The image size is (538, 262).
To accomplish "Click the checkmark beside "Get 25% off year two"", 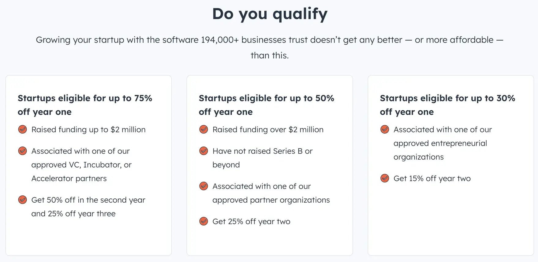I will coord(204,221).
